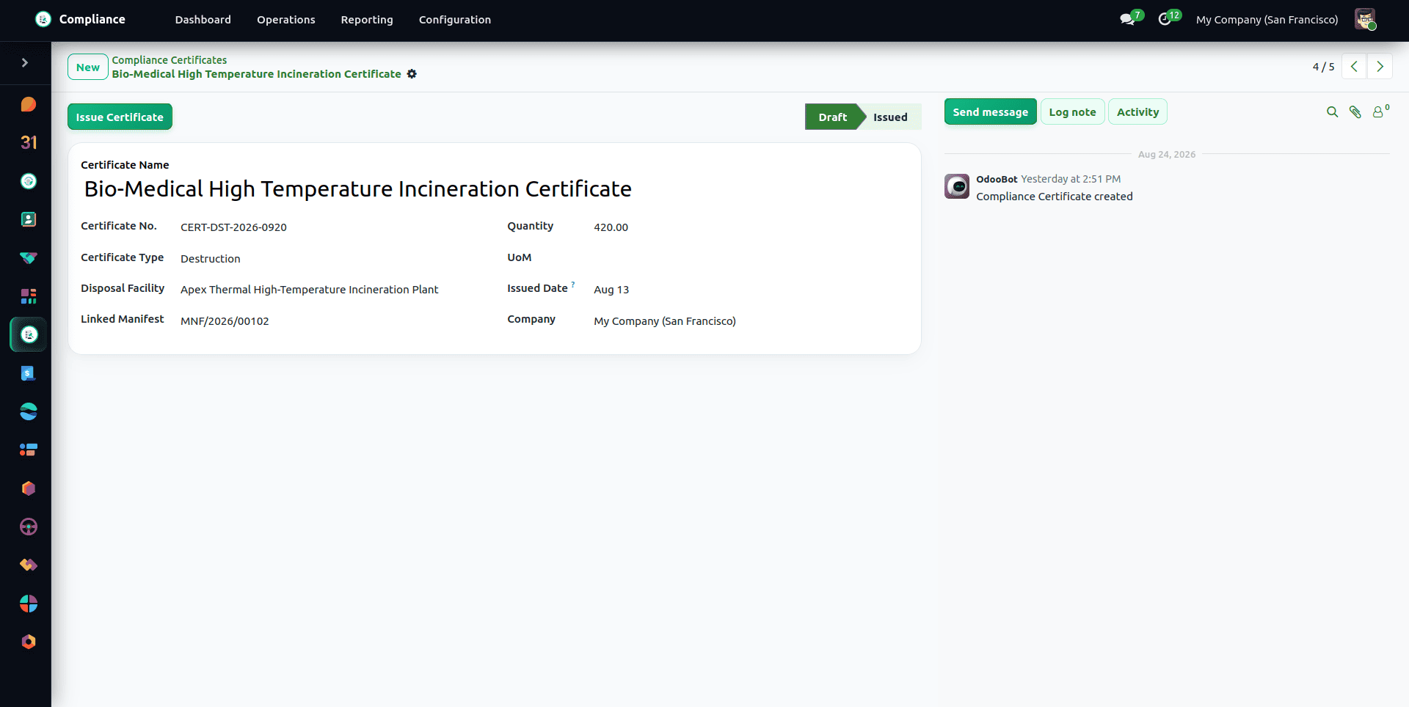This screenshot has height=707, width=1409.
Task: Open the empty UoM field dropdown
Action: 750,258
